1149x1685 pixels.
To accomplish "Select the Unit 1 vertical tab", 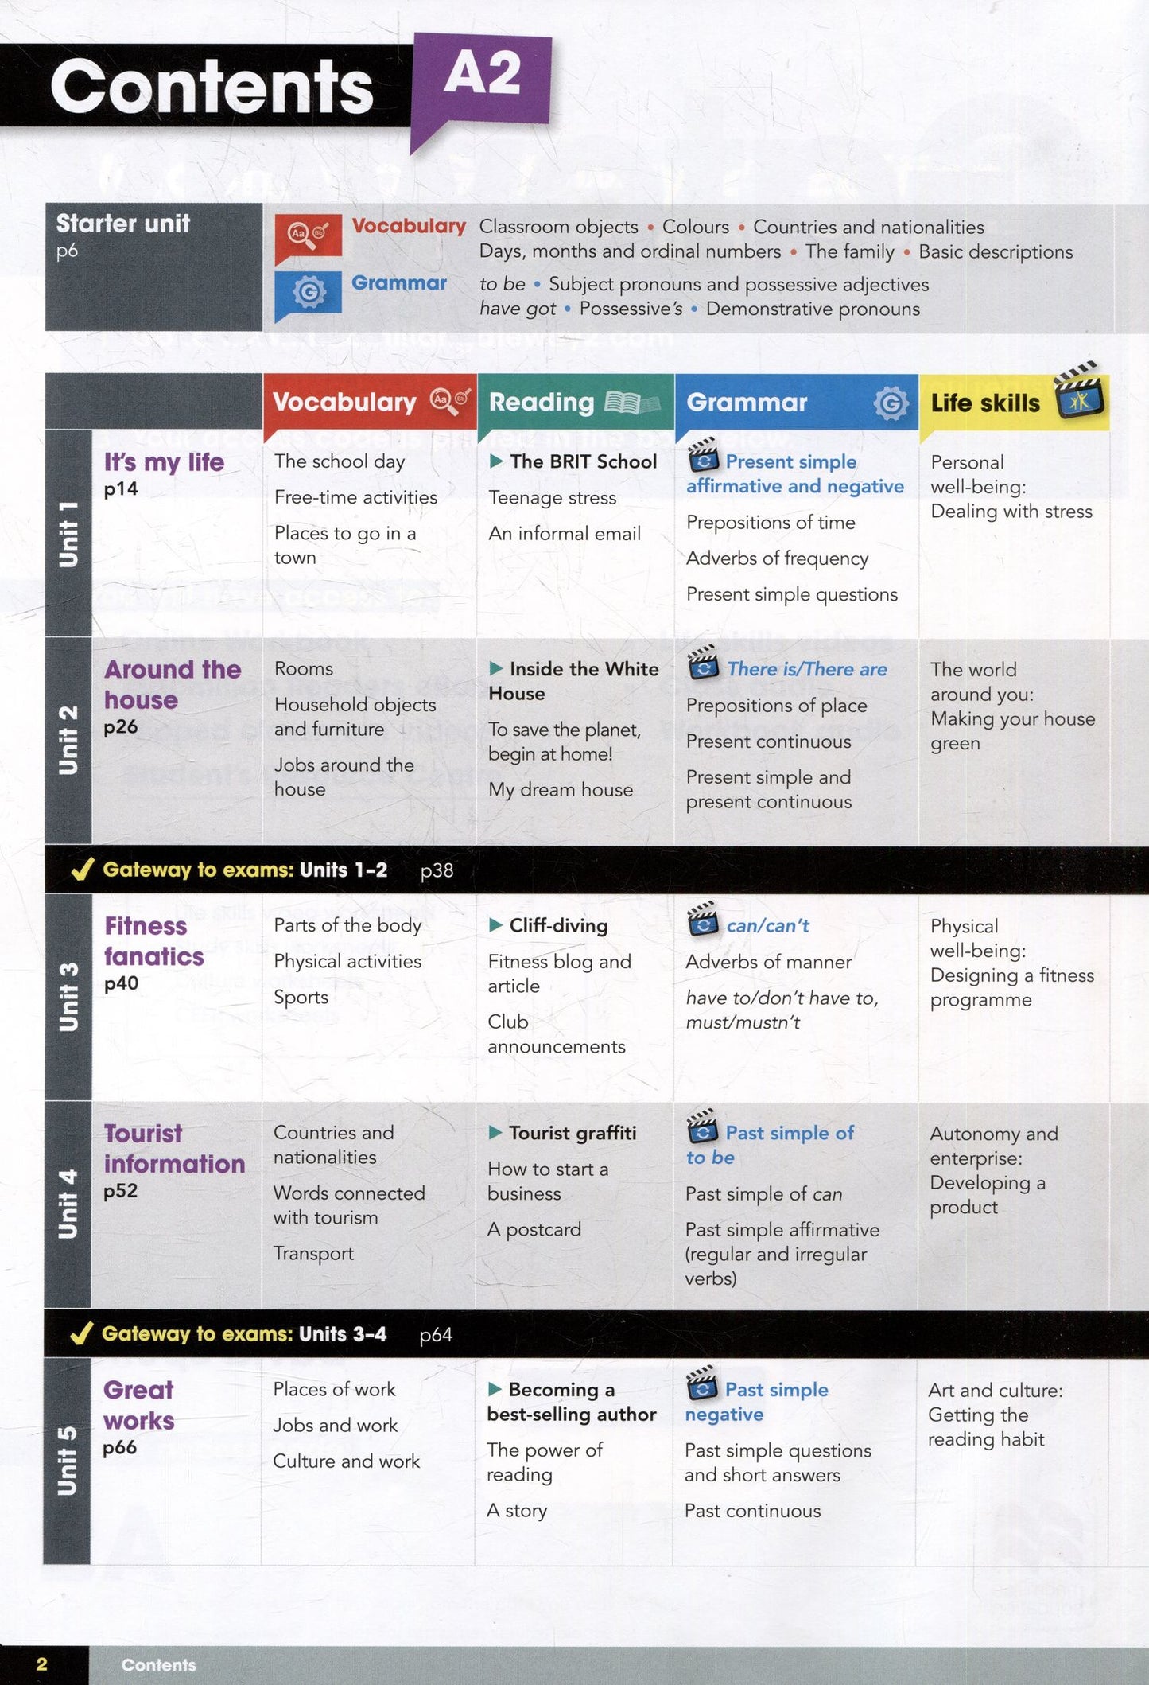I will 68,534.
